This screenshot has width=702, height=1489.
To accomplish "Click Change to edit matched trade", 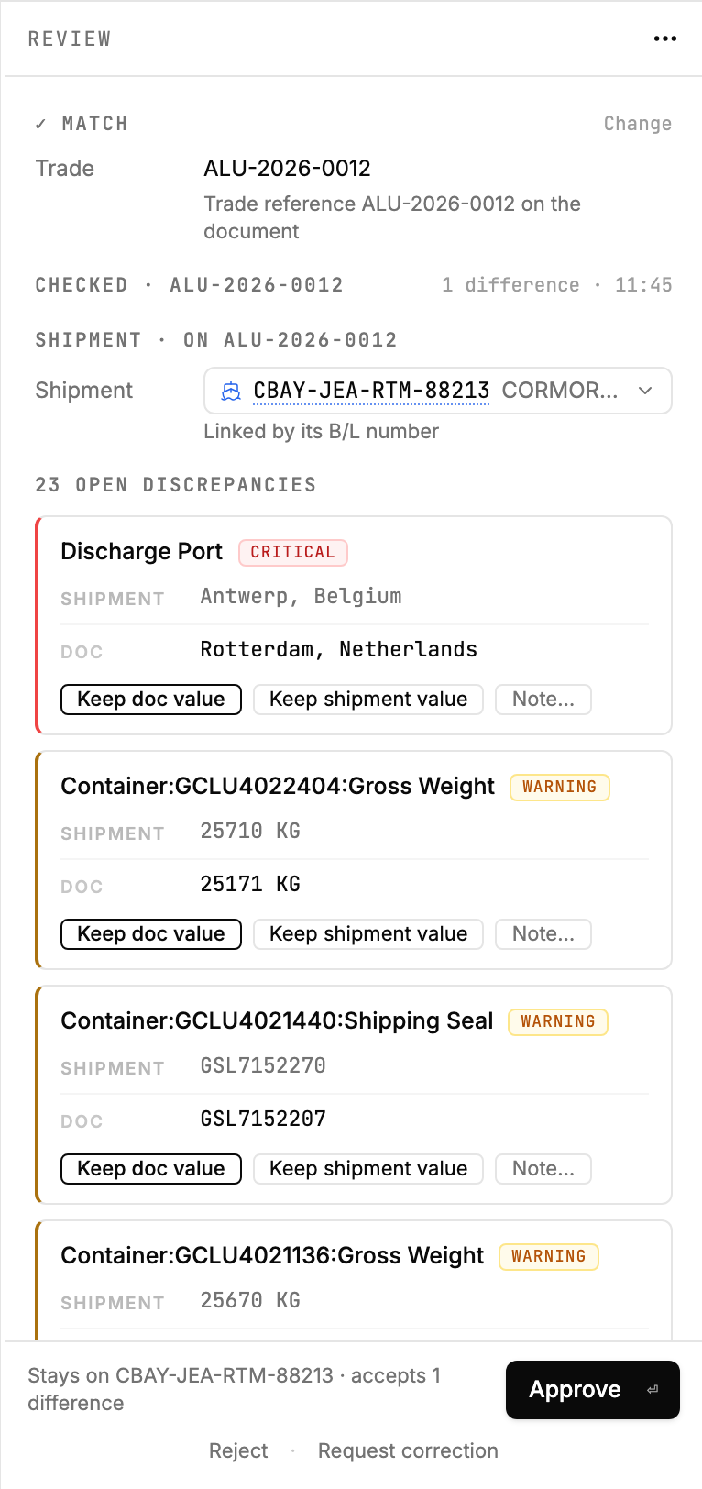I will (638, 124).
